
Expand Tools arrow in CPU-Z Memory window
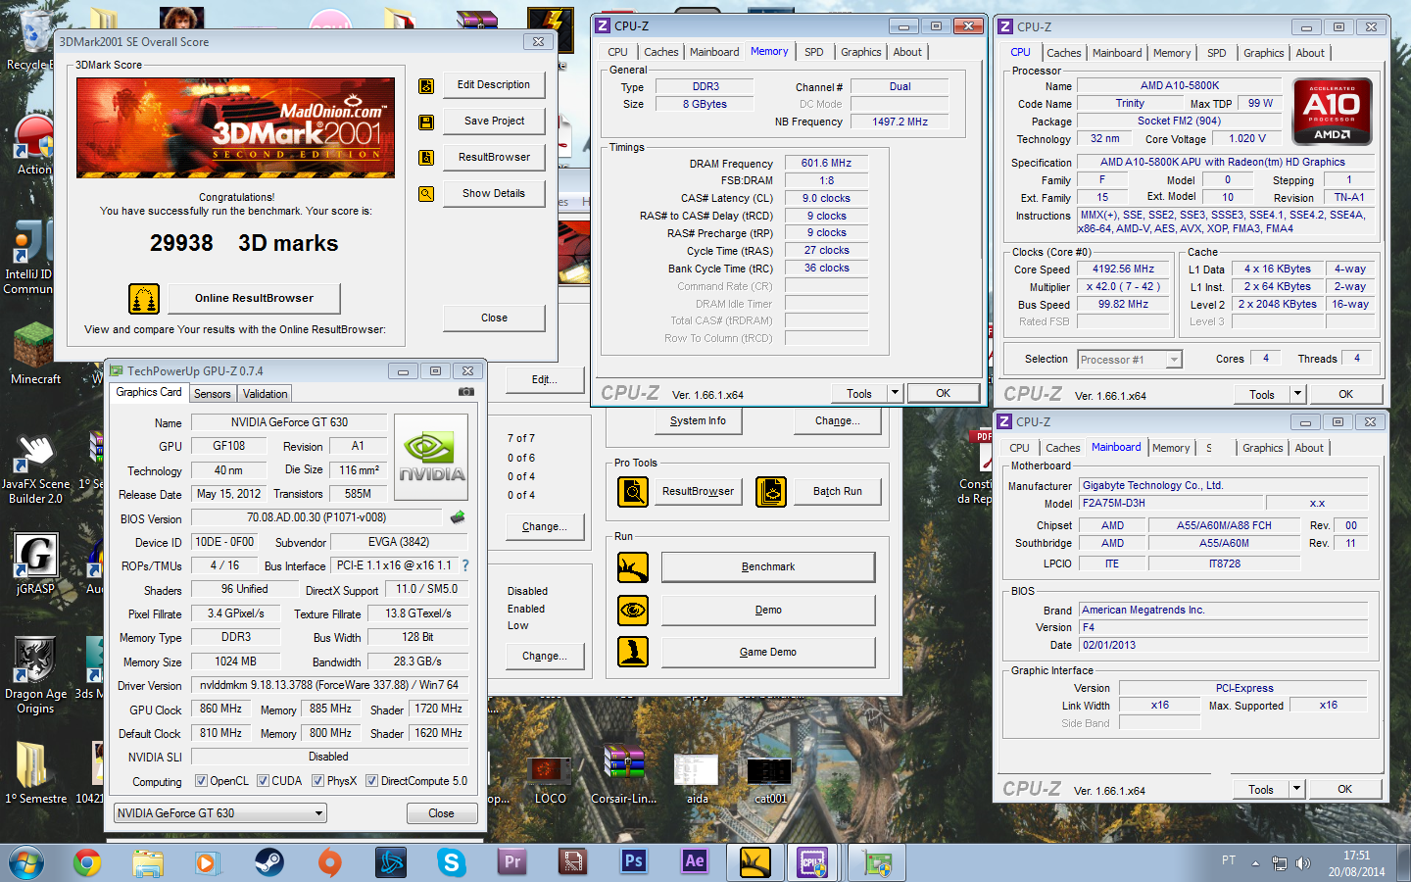click(x=894, y=393)
